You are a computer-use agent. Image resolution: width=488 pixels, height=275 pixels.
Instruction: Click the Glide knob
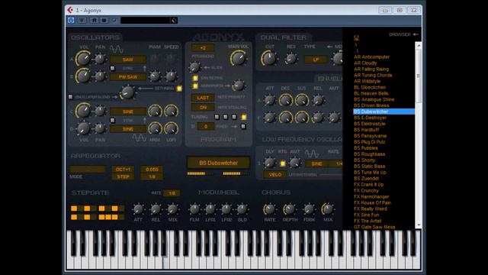(194, 67)
